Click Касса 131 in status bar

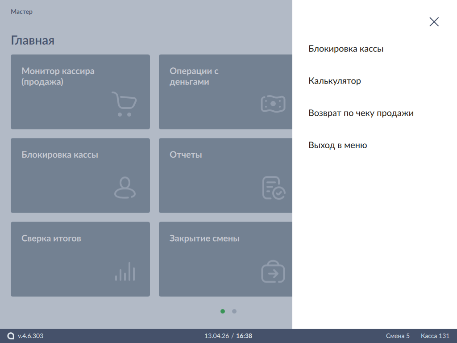pos(435,336)
